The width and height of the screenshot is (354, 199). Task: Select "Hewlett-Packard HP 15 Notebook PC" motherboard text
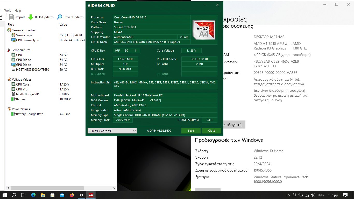click(138, 95)
